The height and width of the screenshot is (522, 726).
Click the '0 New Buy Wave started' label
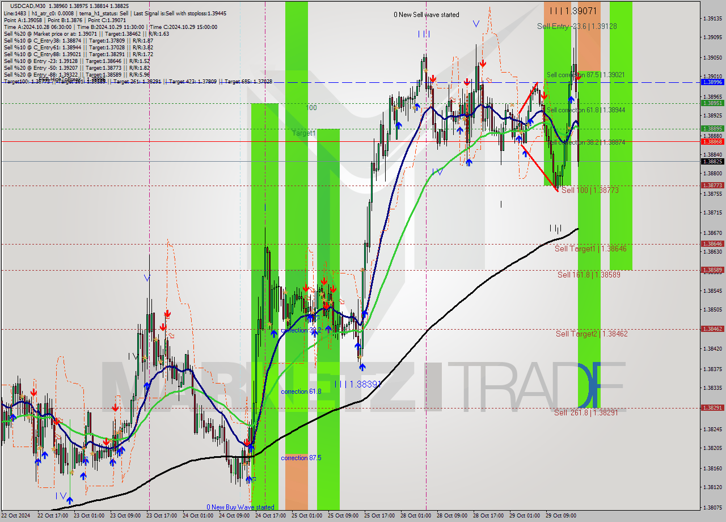point(240,507)
